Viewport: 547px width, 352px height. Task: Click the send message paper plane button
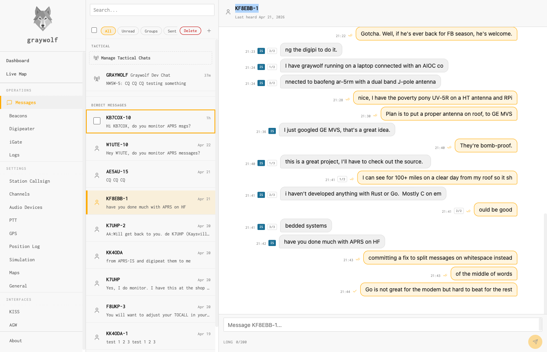click(535, 341)
